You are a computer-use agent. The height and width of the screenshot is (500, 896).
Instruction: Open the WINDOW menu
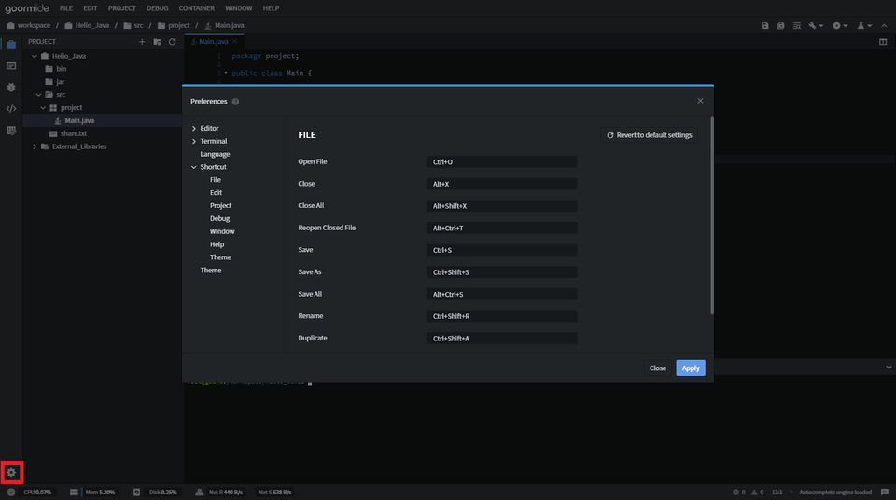coord(238,8)
